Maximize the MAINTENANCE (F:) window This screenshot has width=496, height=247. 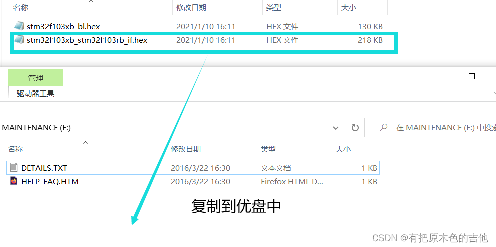[x=472, y=76]
